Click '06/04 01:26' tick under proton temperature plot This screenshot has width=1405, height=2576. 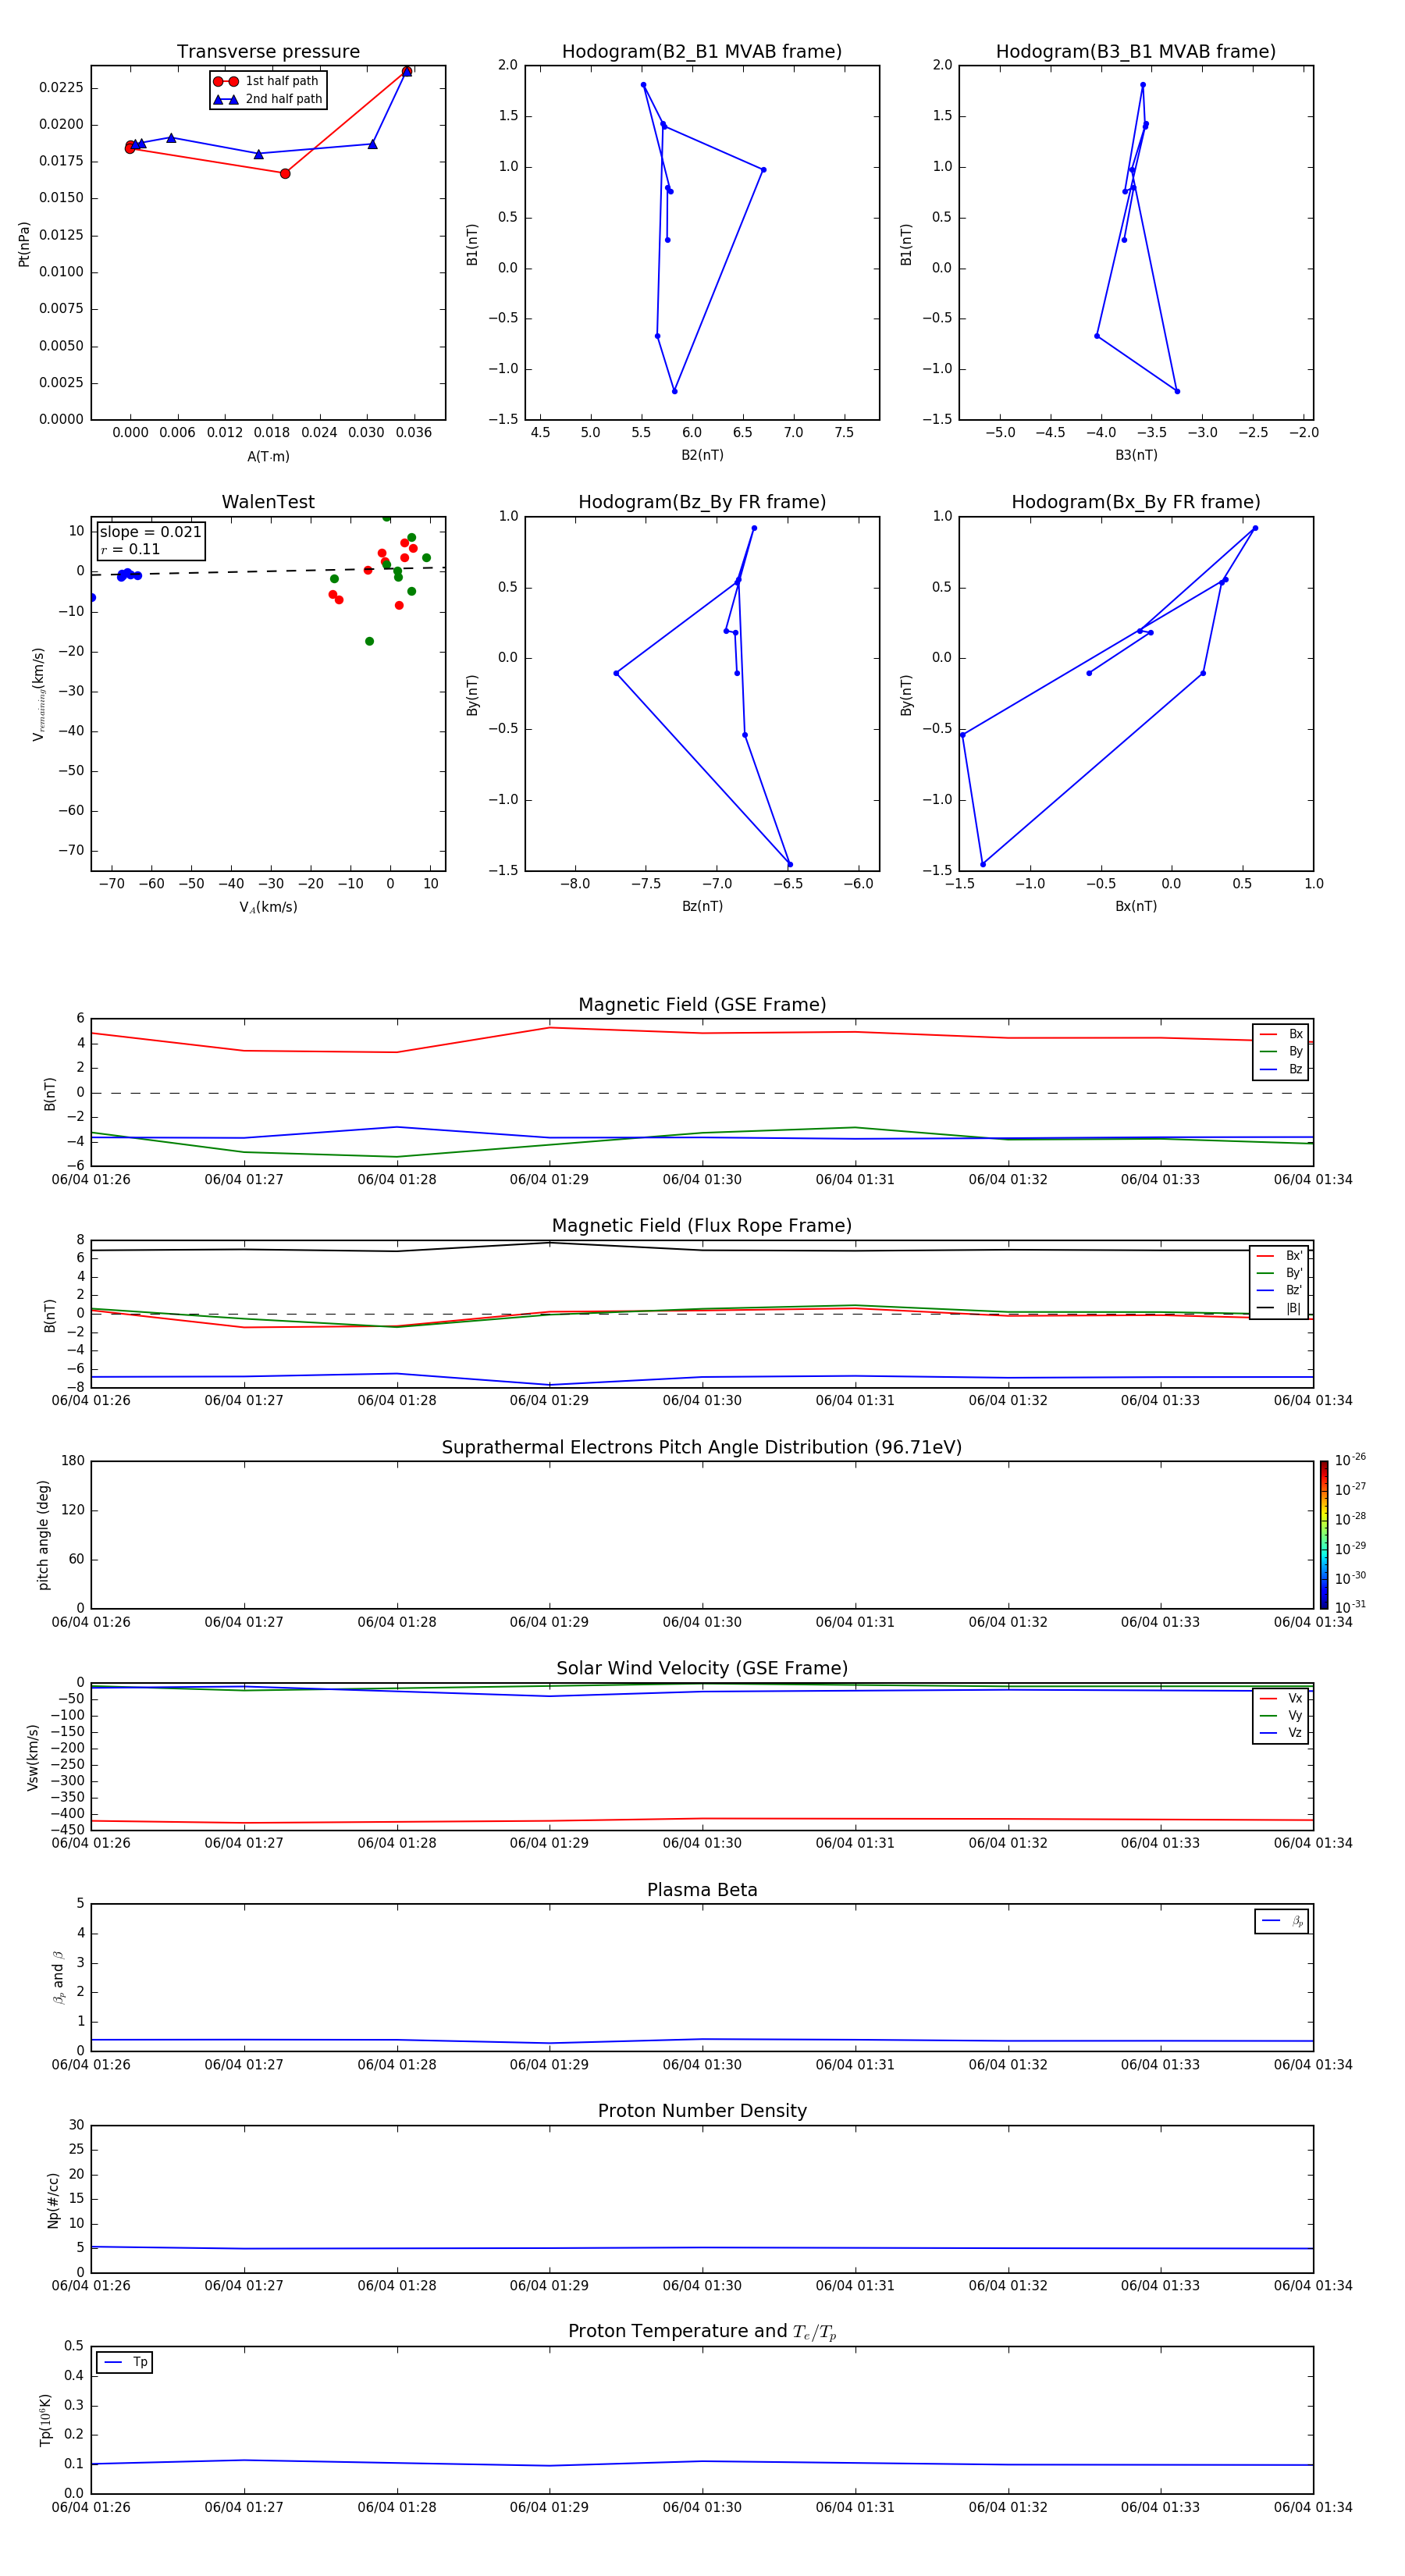(x=91, y=2507)
